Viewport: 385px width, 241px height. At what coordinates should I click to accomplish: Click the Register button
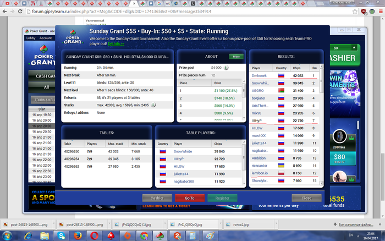click(x=222, y=198)
